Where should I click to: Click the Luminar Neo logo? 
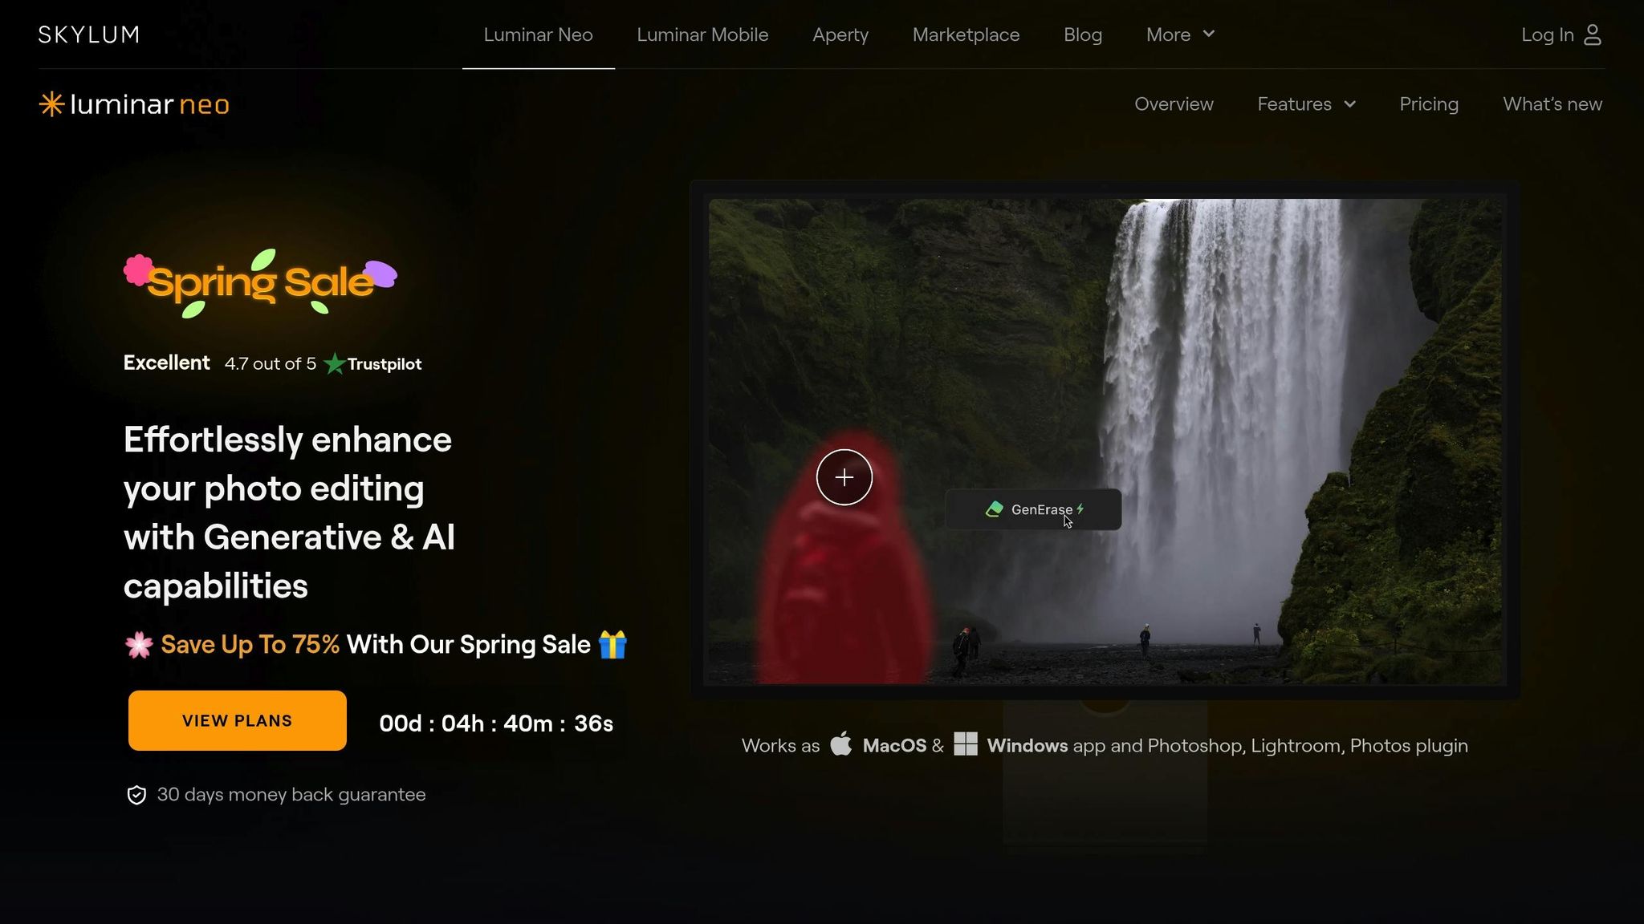(134, 104)
